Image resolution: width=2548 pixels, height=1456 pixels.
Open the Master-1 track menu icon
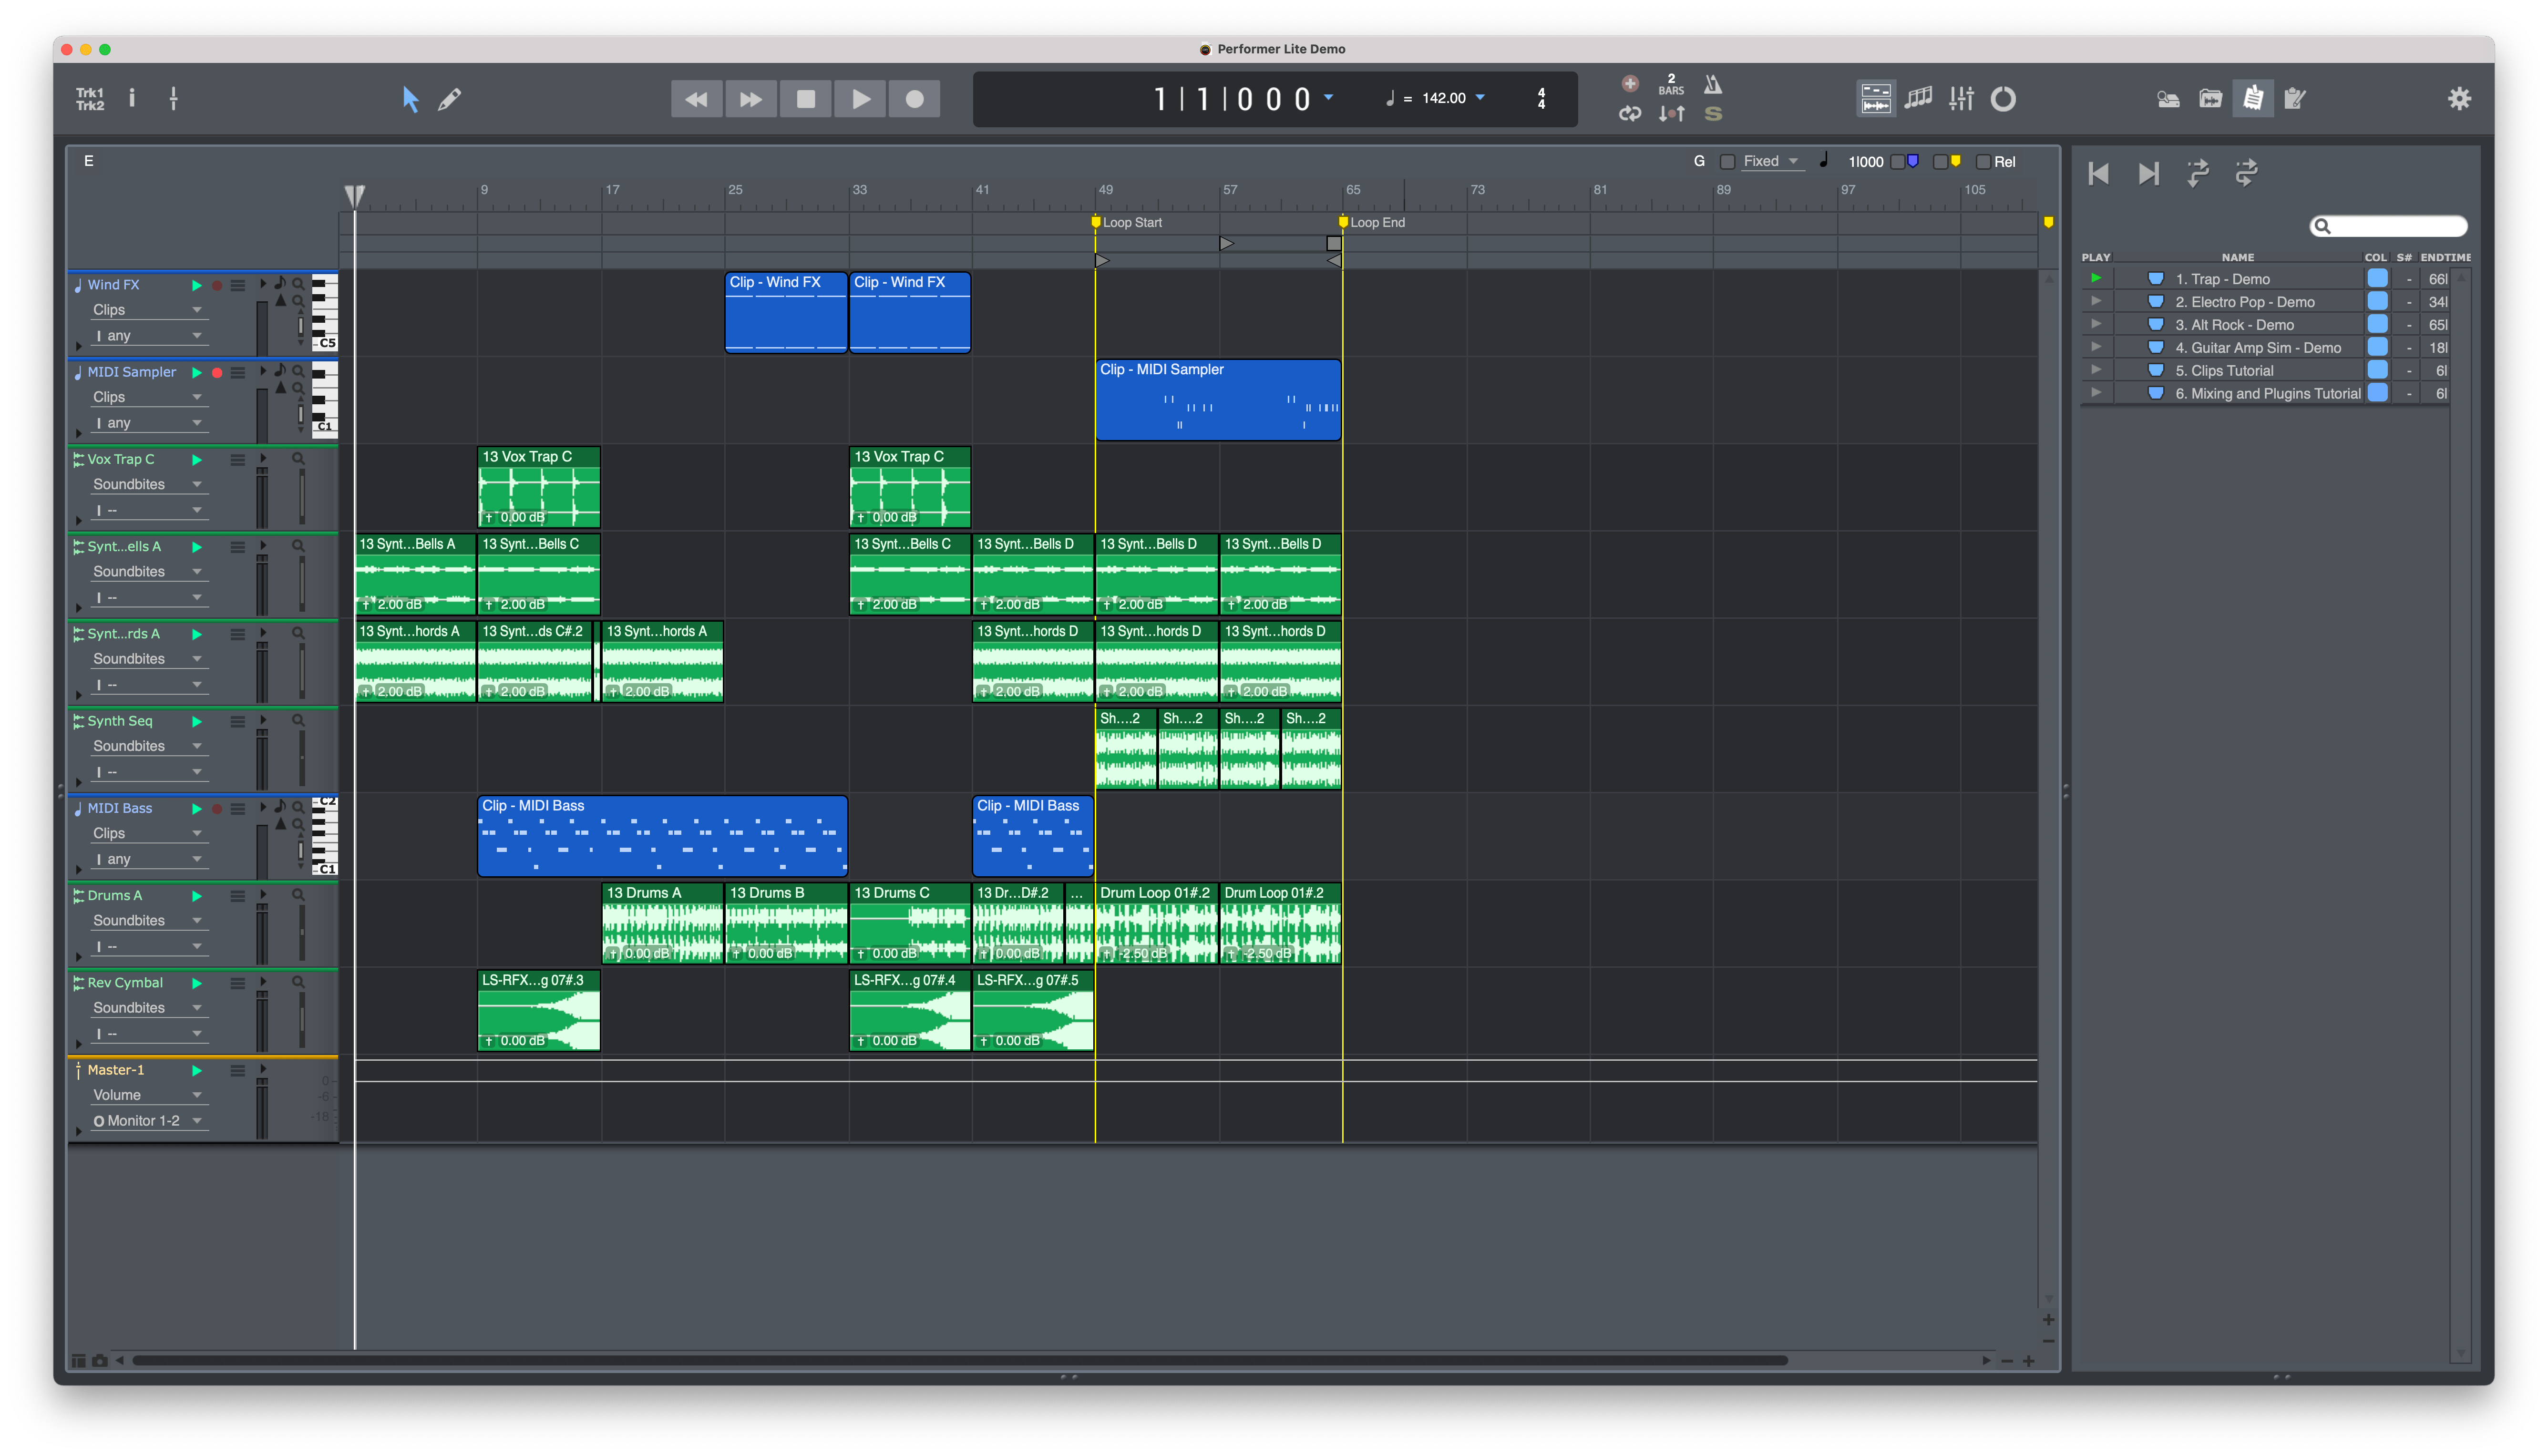(x=238, y=1071)
